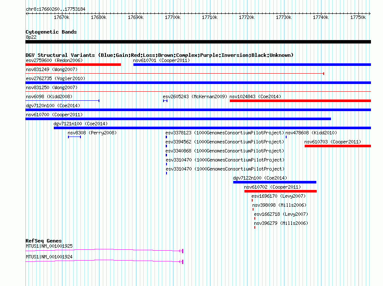383x286 pixels.
Task: Click the esv3394562 1000Genomes label
Action: click(x=225, y=142)
